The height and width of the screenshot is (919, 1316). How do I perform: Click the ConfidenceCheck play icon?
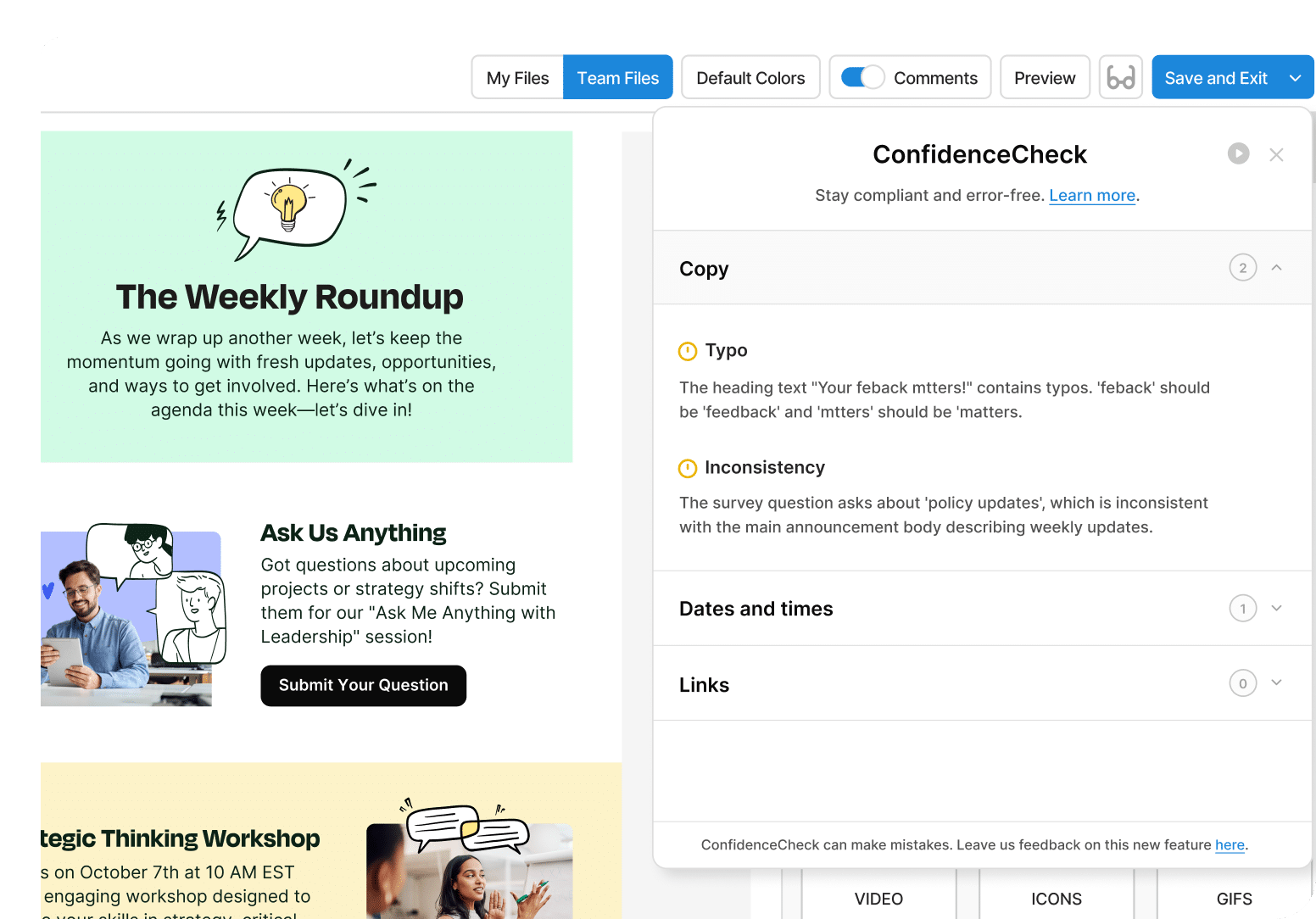point(1238,153)
